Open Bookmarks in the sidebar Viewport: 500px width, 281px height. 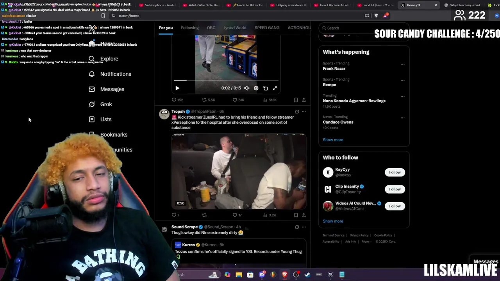108,135
